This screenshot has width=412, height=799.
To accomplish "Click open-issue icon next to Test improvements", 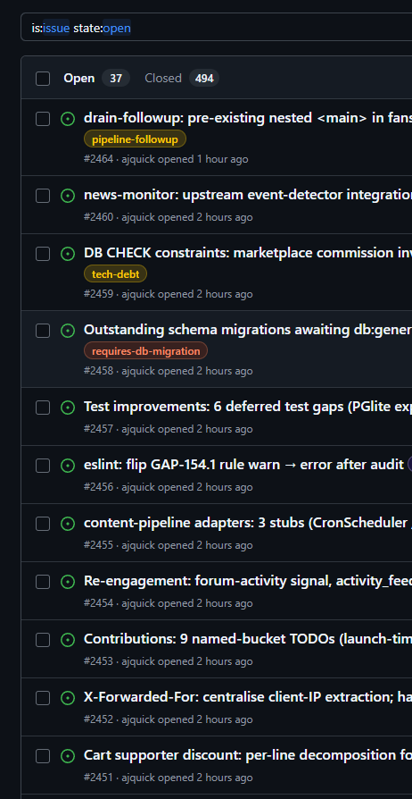I will 68,408.
